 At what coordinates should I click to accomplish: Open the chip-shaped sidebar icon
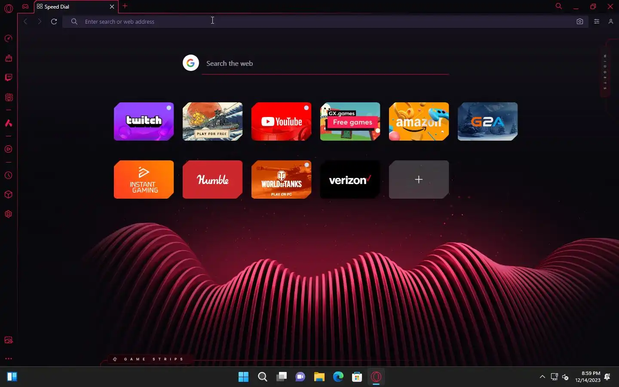[8, 97]
